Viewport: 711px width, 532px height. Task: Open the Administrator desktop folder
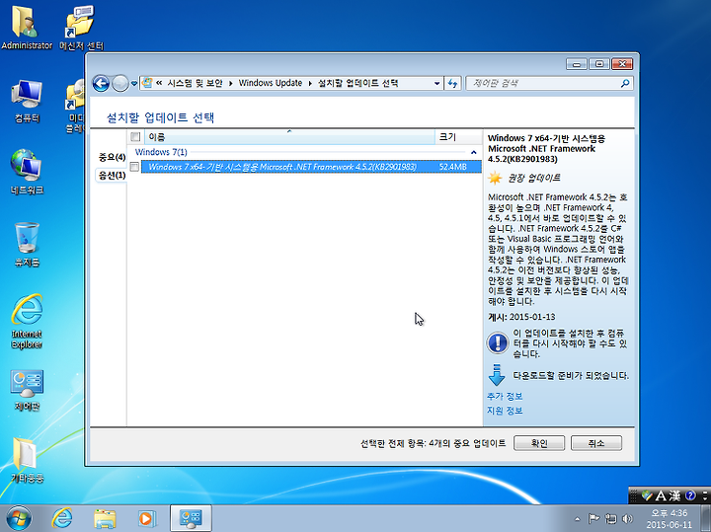27,27
